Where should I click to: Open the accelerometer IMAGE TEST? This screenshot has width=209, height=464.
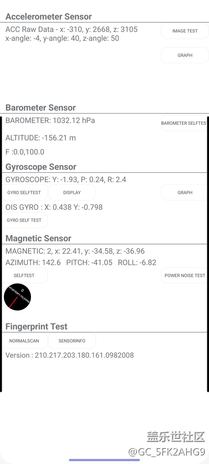185,31
